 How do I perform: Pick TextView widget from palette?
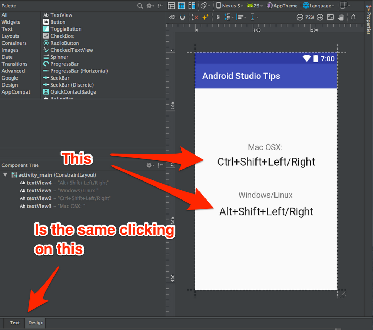[x=58, y=15]
